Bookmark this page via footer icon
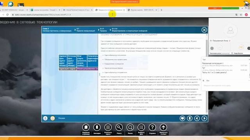The image size is (250, 140). (x=189, y=118)
